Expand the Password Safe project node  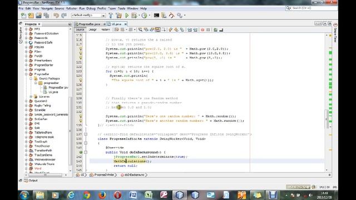point(26,42)
